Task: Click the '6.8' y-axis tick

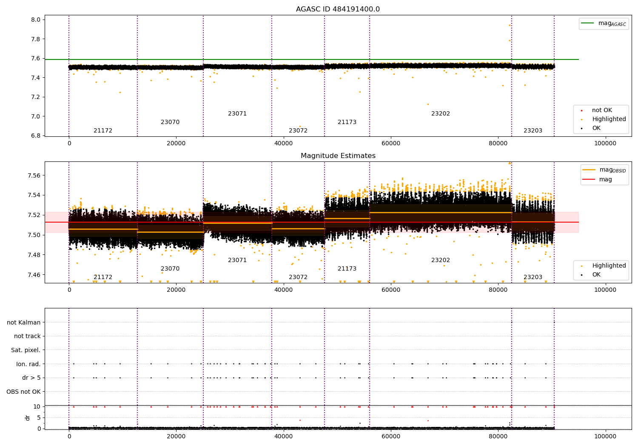Action: [36, 136]
